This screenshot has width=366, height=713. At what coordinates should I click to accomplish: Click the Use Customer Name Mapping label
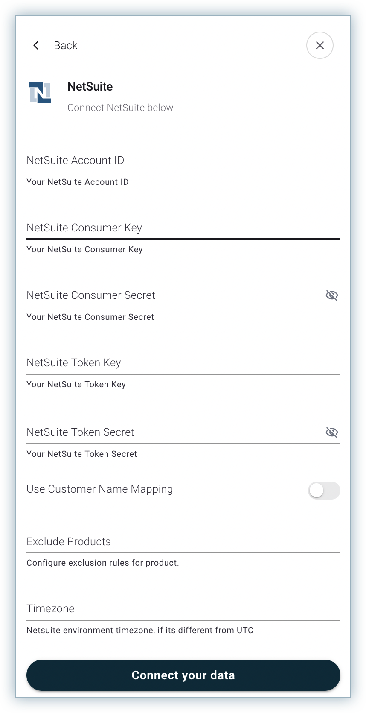(100, 489)
